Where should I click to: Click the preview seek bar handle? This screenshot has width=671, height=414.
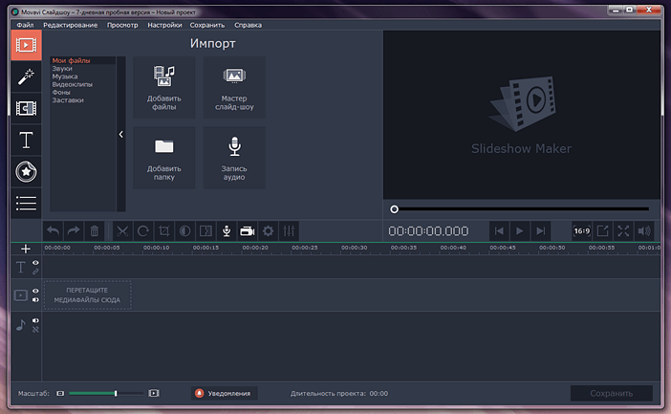[394, 209]
